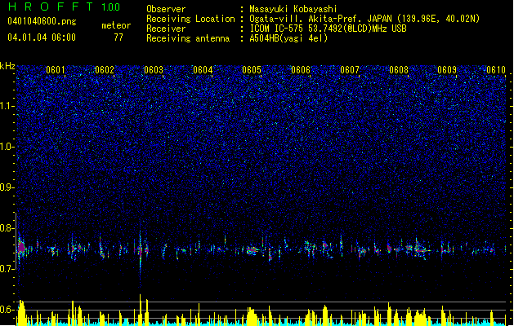Screen dimensions: 514x326
Task: Click receiver text ICOM IC-575 53.7492 MHz
Action: pyautogui.click(x=329, y=29)
